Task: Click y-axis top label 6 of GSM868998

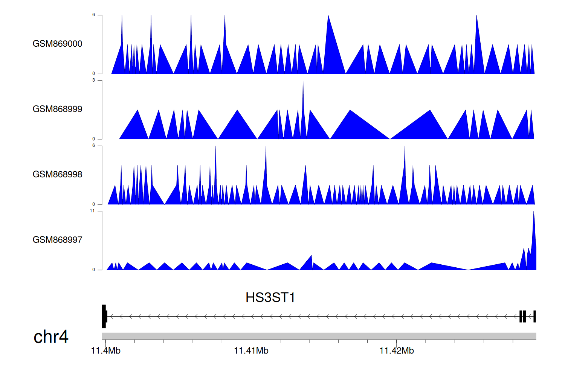Action: (93, 145)
